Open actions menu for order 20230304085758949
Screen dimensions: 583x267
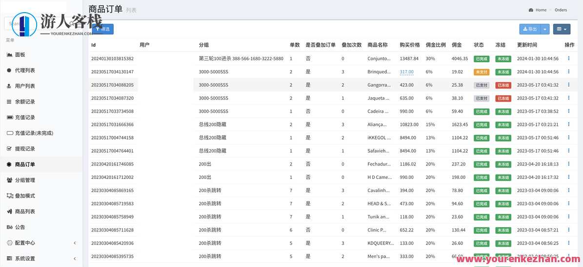coord(568,216)
